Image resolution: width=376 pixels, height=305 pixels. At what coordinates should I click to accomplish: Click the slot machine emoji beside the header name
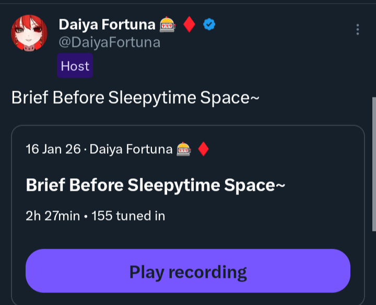(x=168, y=25)
